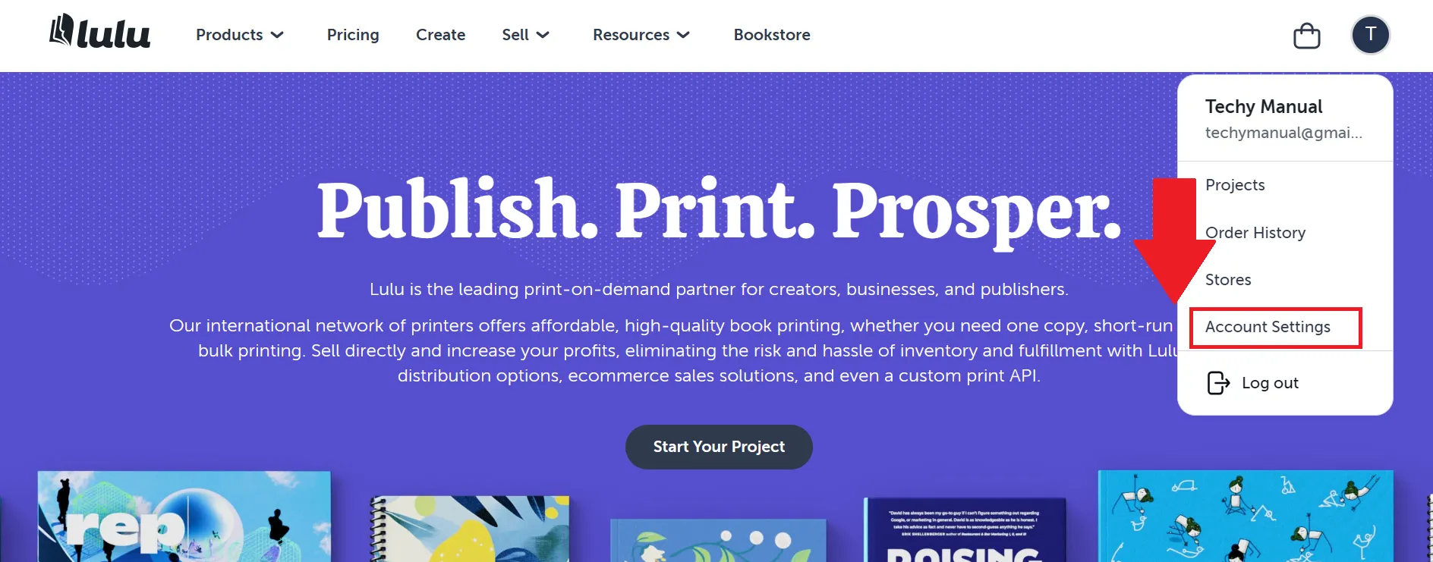Click the T profile avatar
This screenshot has width=1433, height=562.
point(1370,35)
